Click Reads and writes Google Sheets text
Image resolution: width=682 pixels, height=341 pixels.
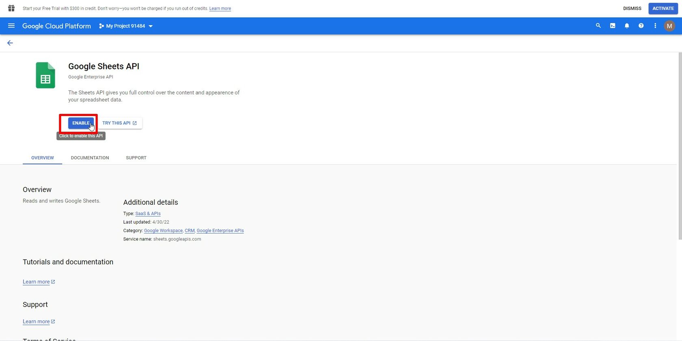click(x=61, y=201)
